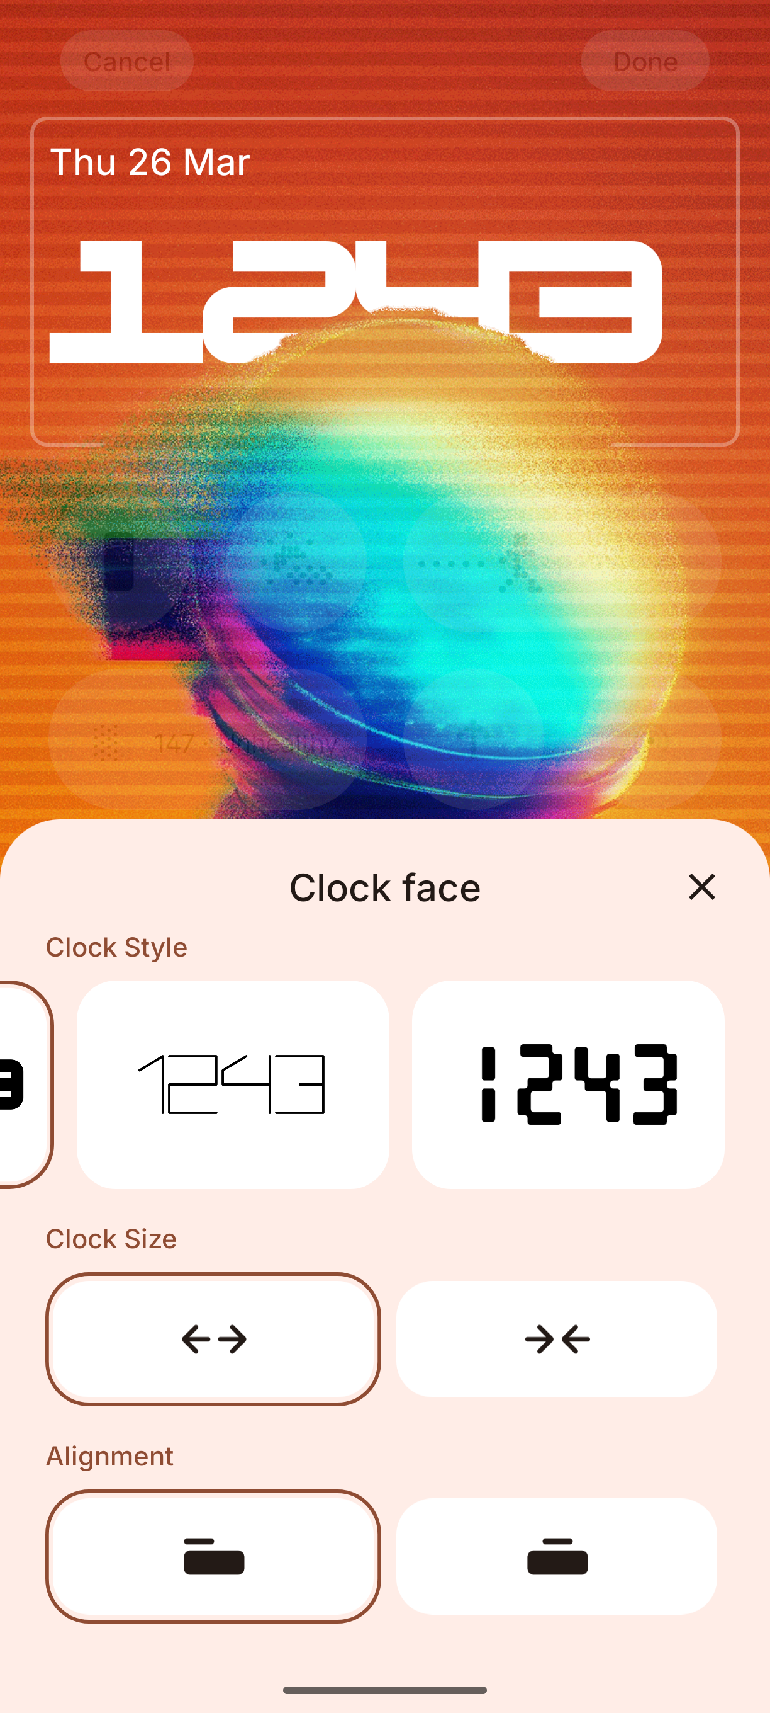770x1713 pixels.
Task: Set clock alignment to center
Action: pyautogui.click(x=557, y=1556)
